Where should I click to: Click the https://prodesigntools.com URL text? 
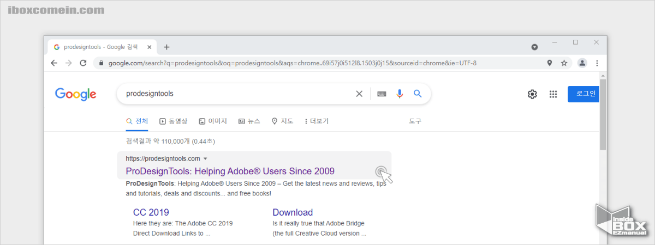[x=163, y=159]
